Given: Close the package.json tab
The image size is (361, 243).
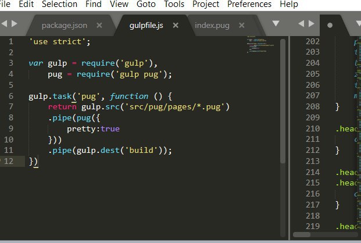Looking at the screenshot, I should click(x=99, y=25).
